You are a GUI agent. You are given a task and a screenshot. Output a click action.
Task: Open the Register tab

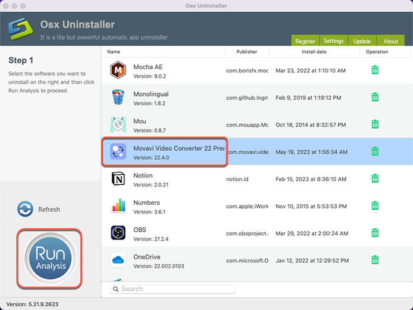(305, 40)
